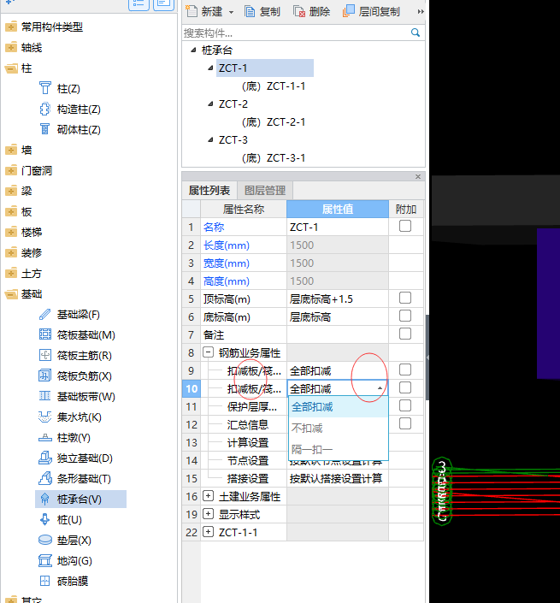Select the 条形基础(T) icon
This screenshot has height=603, width=560.
pos(45,478)
